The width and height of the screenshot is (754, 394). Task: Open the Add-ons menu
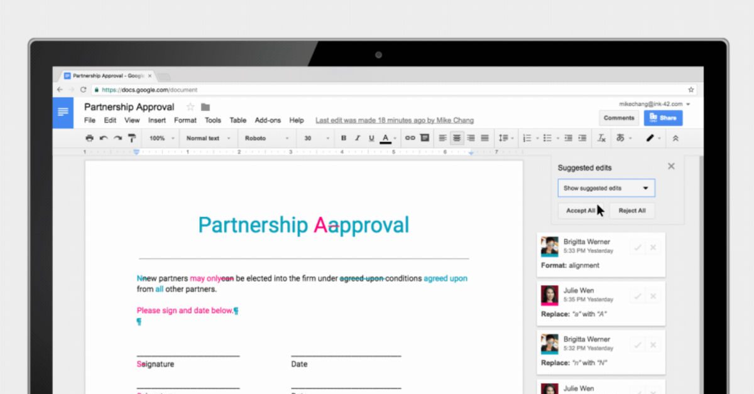pyautogui.click(x=268, y=120)
